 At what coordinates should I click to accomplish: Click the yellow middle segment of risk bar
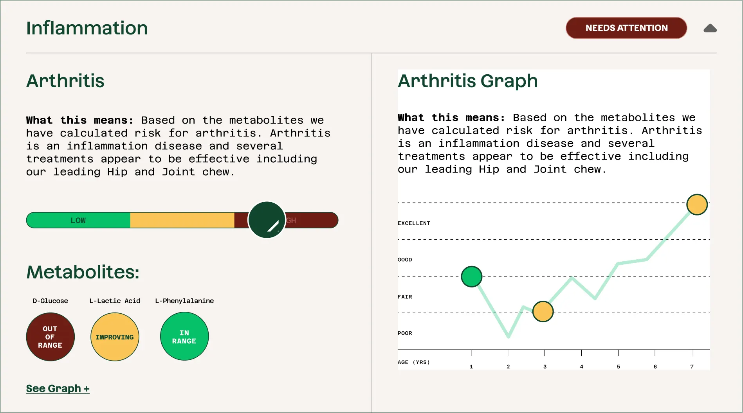coord(182,220)
